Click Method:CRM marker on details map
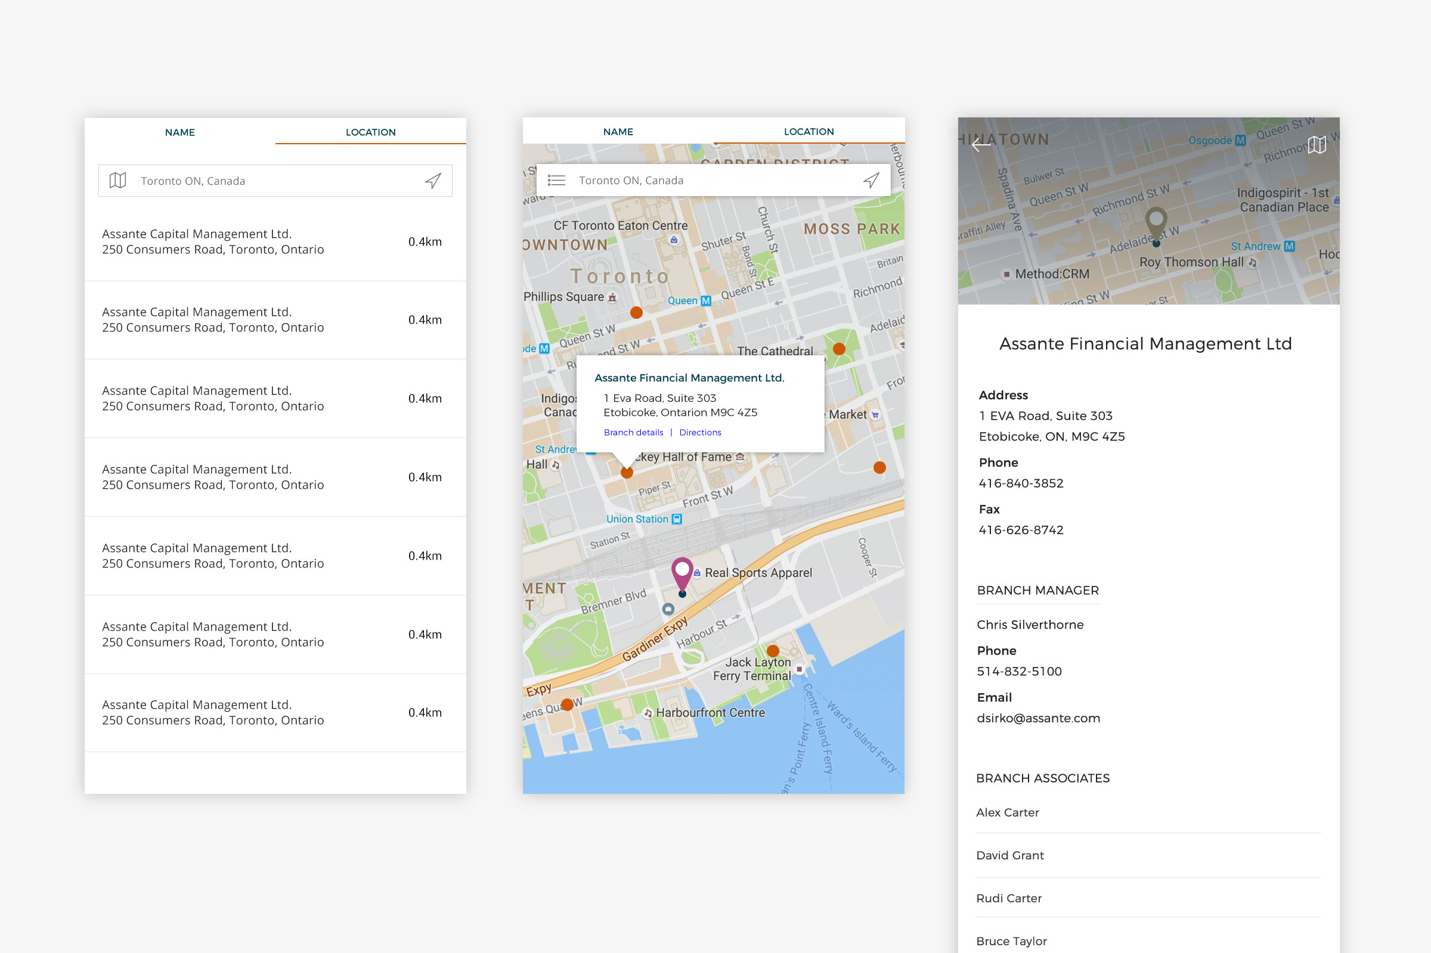The width and height of the screenshot is (1431, 953). tap(1006, 274)
